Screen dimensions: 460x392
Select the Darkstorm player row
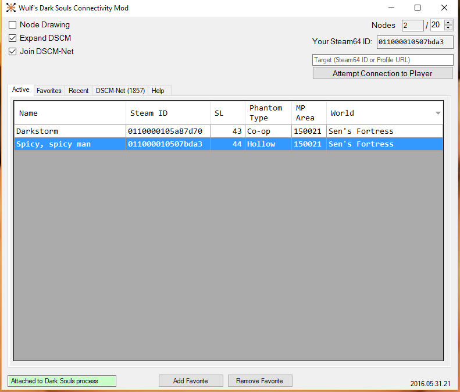229,131
